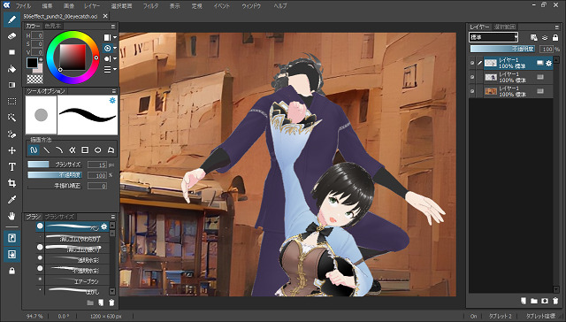Image resolution: width=566 pixels, height=322 pixels.
Task: Expand the half-circle color option dropdown
Action: point(115,58)
